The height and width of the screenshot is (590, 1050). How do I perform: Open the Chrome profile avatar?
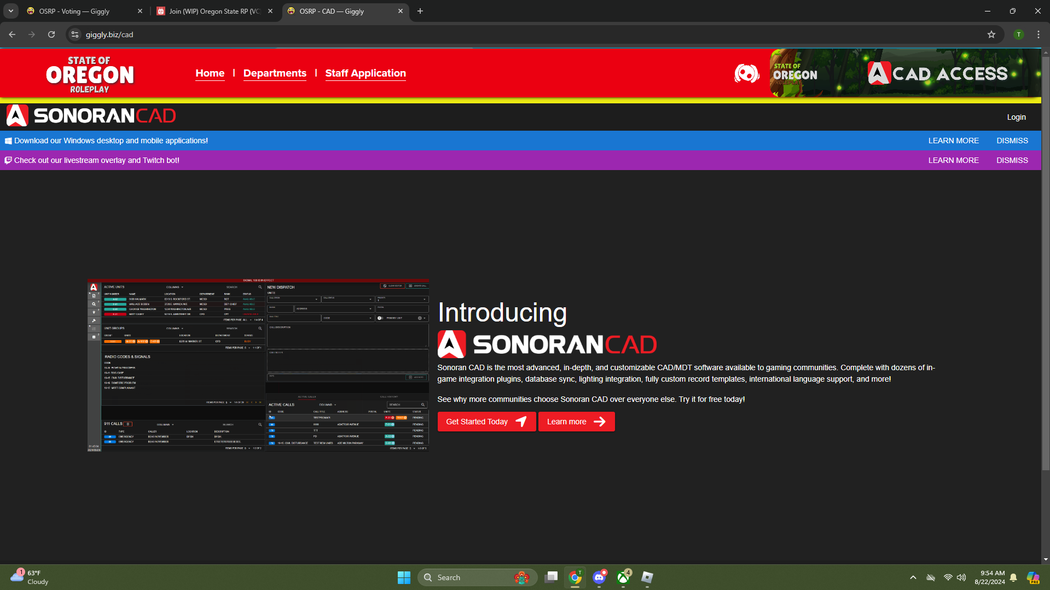[1019, 34]
